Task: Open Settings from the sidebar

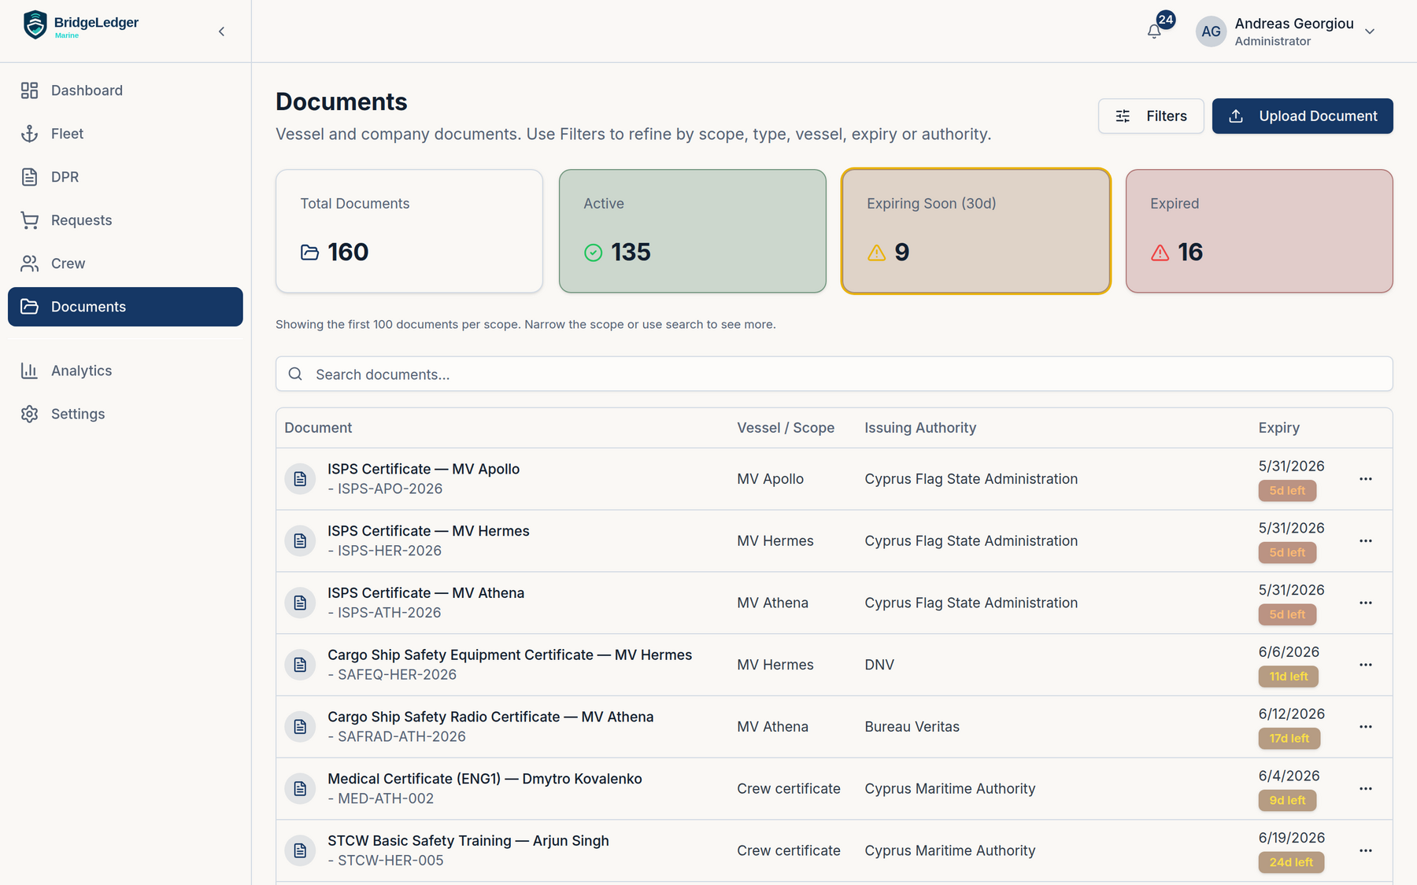Action: coord(125,414)
